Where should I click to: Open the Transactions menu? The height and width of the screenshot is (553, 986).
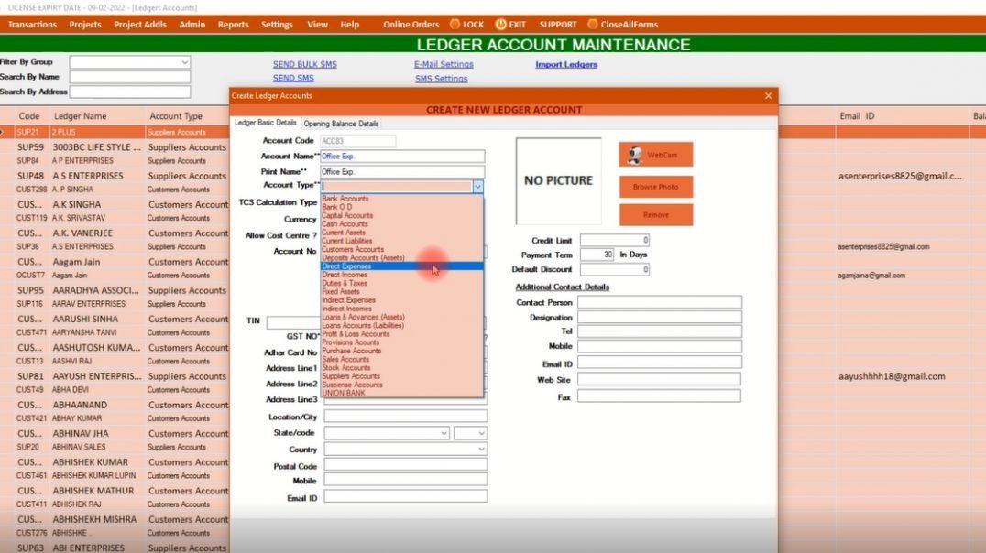pyautogui.click(x=32, y=25)
